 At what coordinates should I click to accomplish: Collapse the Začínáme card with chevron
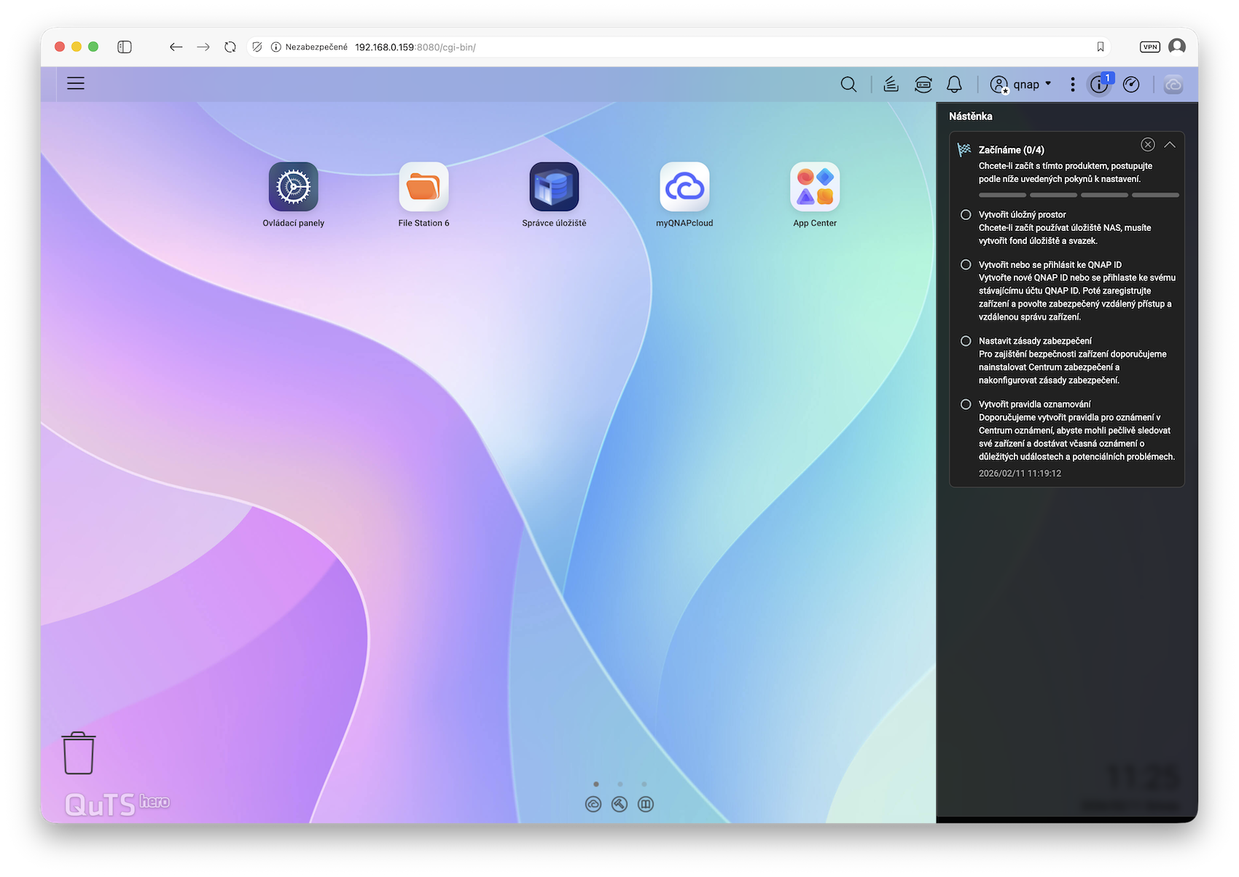pyautogui.click(x=1170, y=145)
